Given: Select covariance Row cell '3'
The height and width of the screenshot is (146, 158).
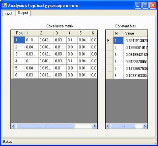Looking at the screenshot, I should pos(19,54).
